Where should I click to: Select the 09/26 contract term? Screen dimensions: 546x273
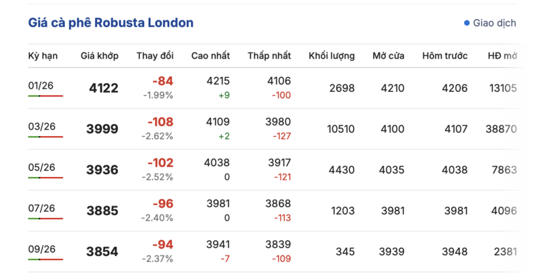click(x=41, y=249)
